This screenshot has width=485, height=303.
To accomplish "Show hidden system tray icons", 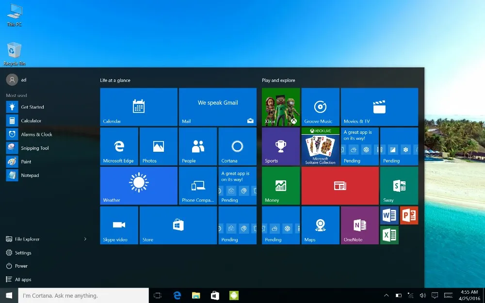I will [x=387, y=296].
